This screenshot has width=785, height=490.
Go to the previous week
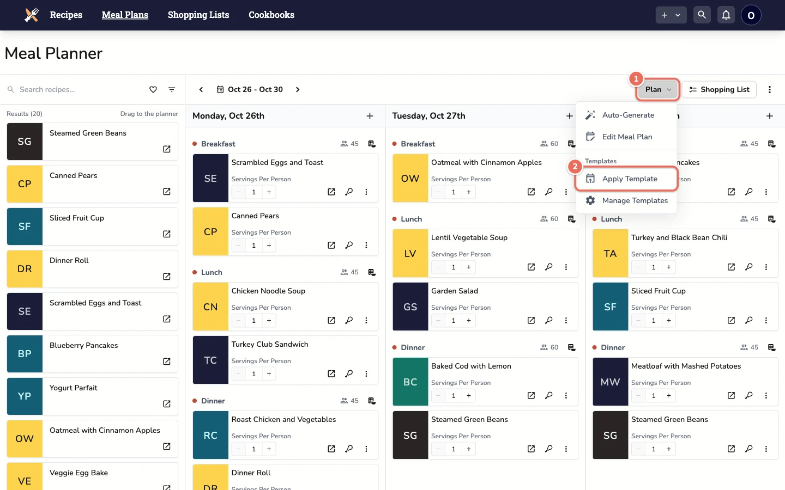[x=201, y=89]
